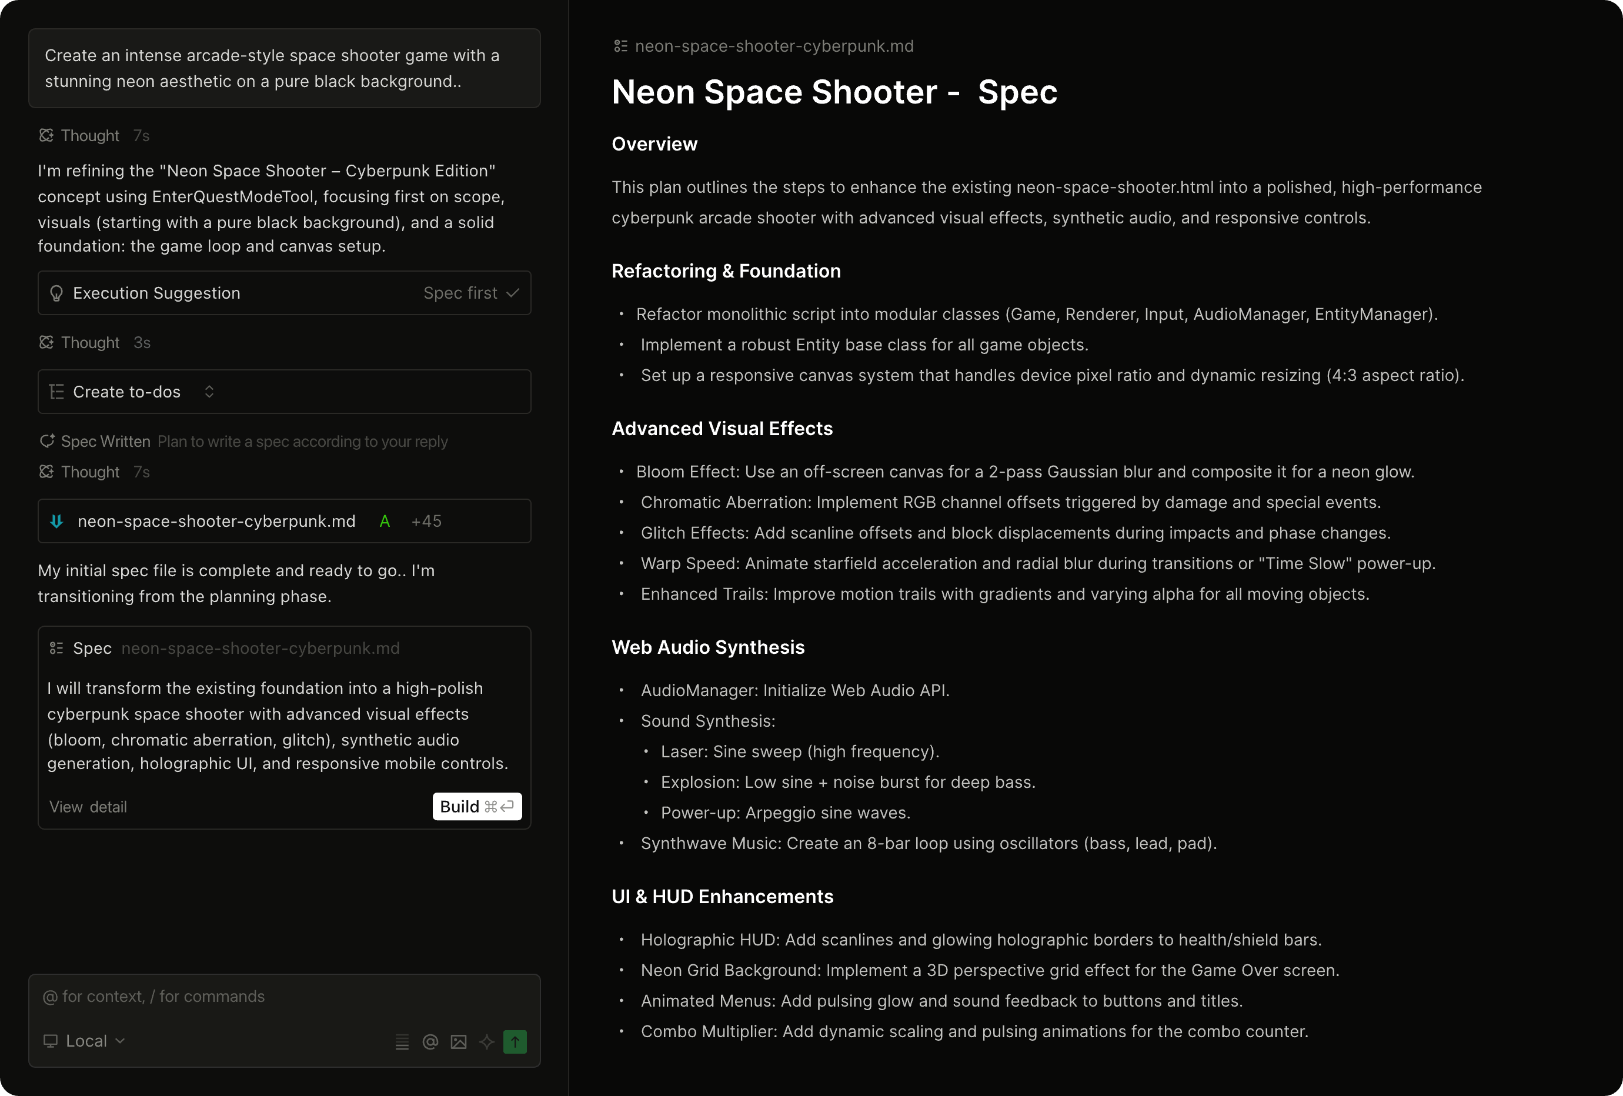Click the View detail link
1623x1096 pixels.
pyautogui.click(x=88, y=807)
